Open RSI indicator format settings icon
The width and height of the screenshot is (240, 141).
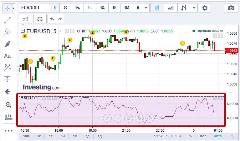point(49,98)
